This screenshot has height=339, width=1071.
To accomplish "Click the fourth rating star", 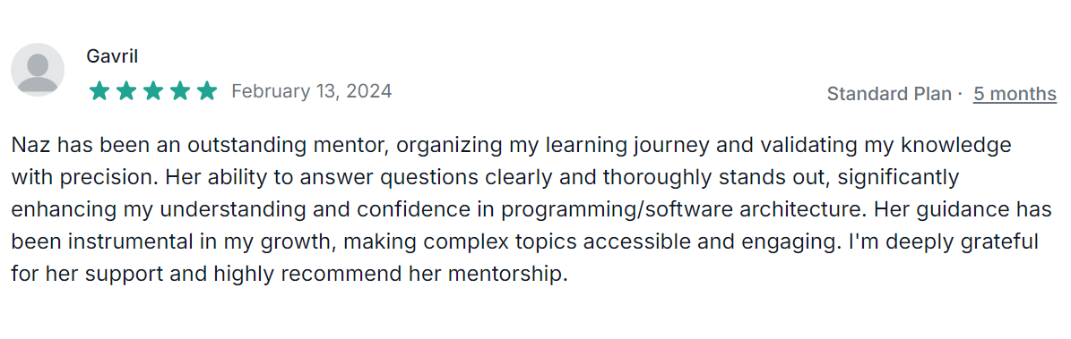I will coord(179,91).
